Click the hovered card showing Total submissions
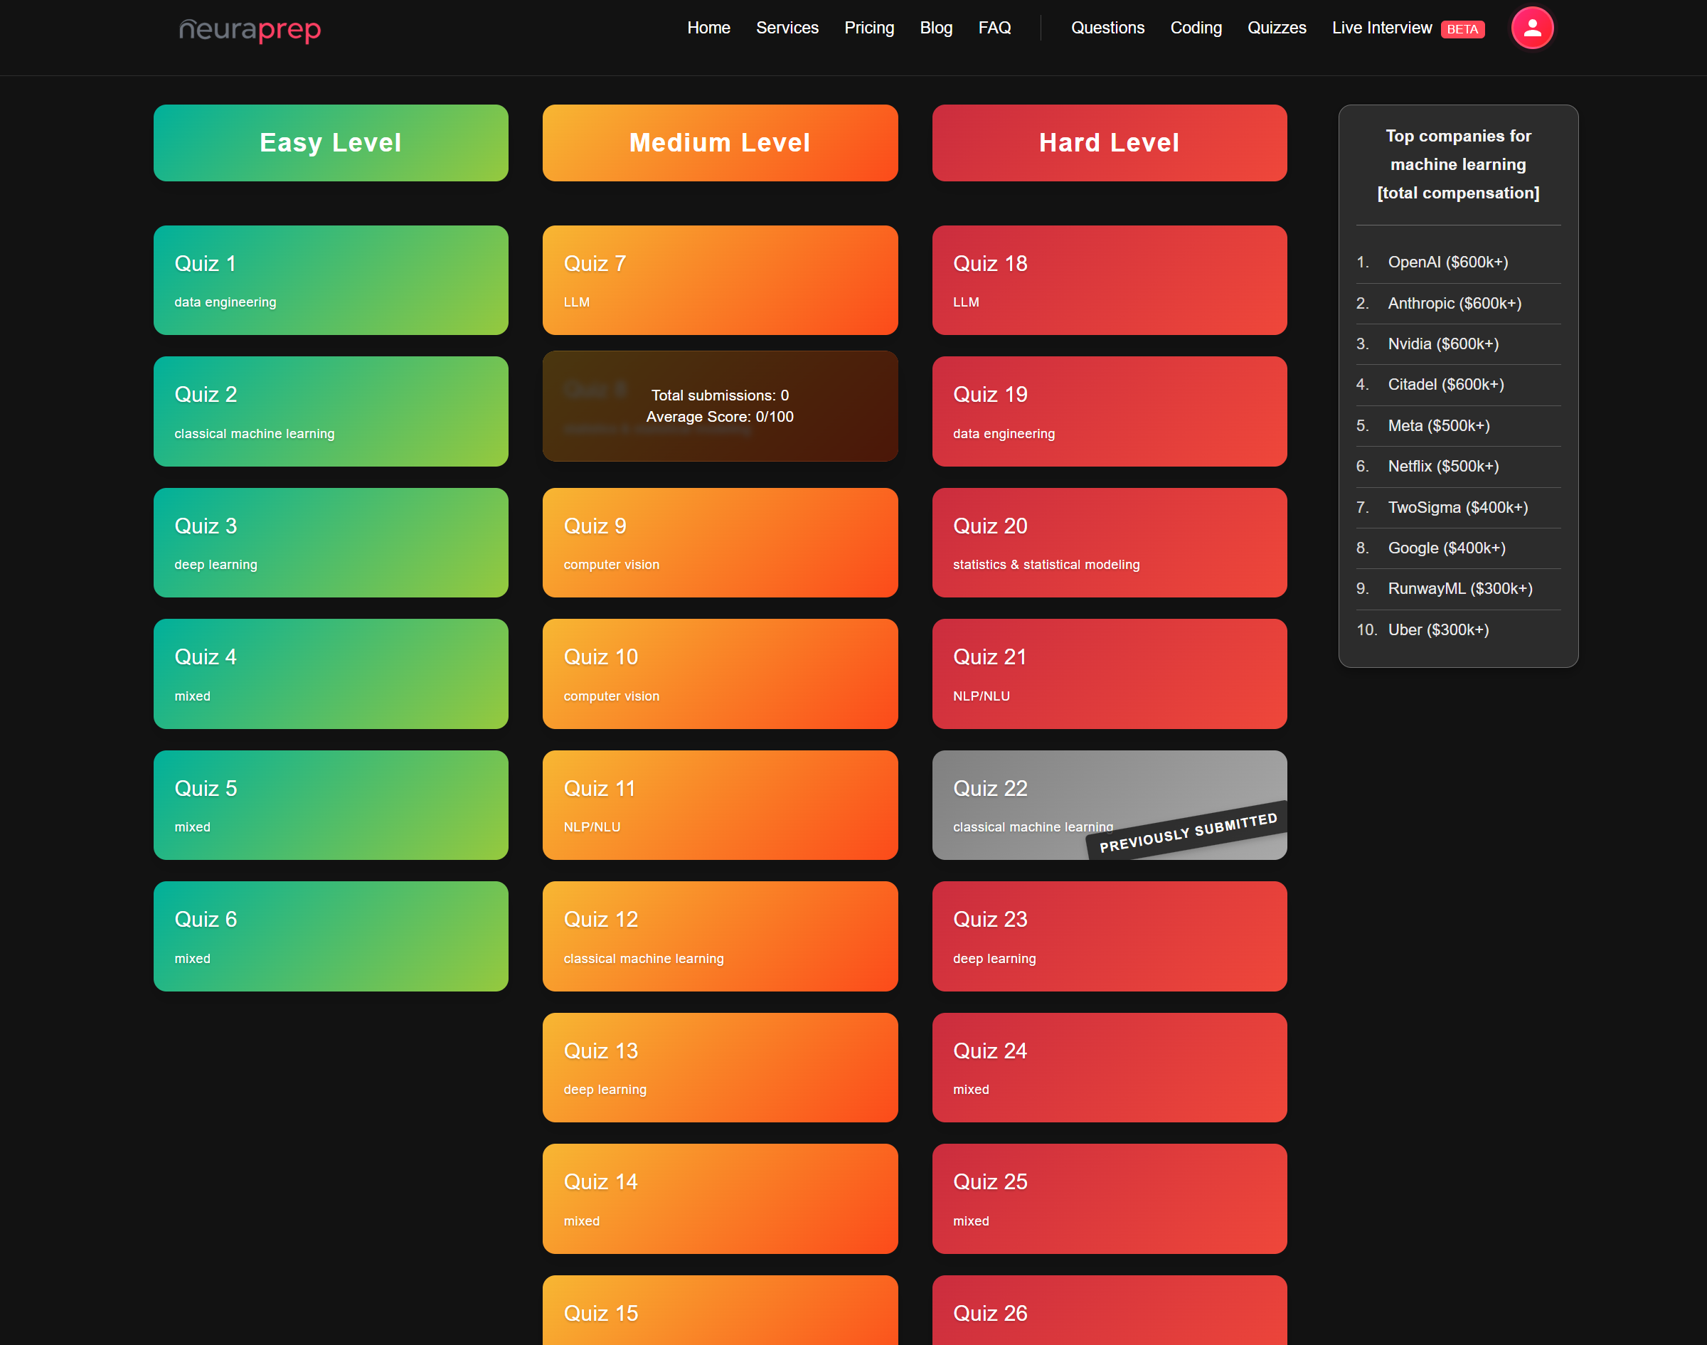 720,406
